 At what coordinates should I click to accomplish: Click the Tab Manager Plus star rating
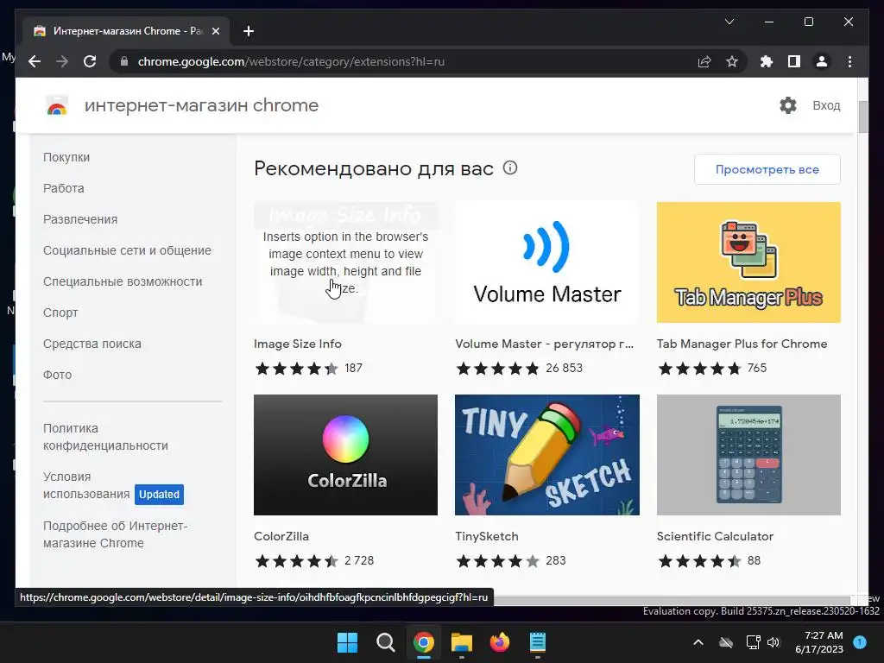coord(699,369)
